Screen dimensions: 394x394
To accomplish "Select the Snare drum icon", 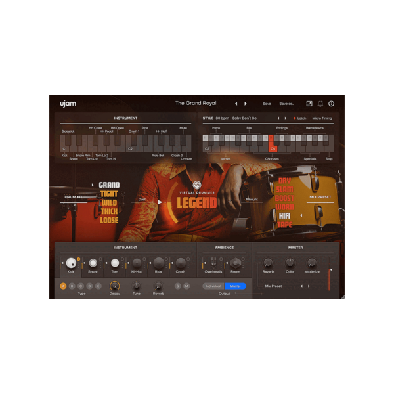I will [93, 263].
